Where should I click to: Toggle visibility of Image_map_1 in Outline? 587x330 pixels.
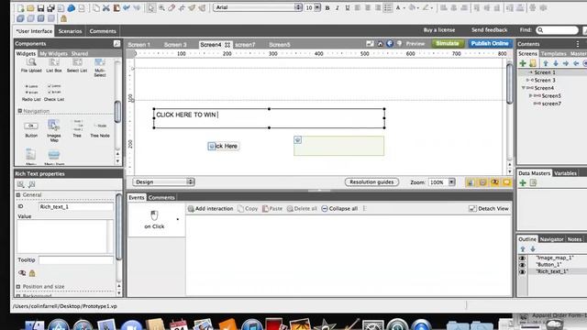pyautogui.click(x=522, y=258)
